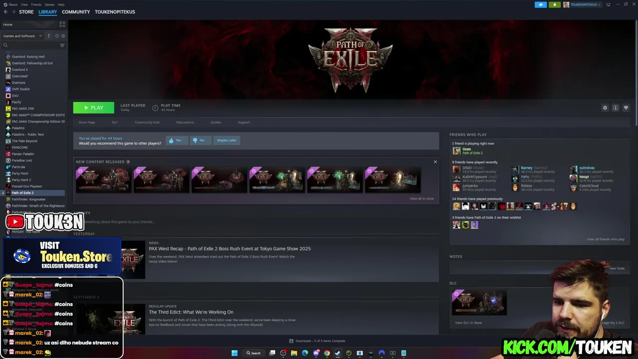This screenshot has height=359, width=638.
Task: Open friend sulindvas profile entry
Action: pos(592,170)
